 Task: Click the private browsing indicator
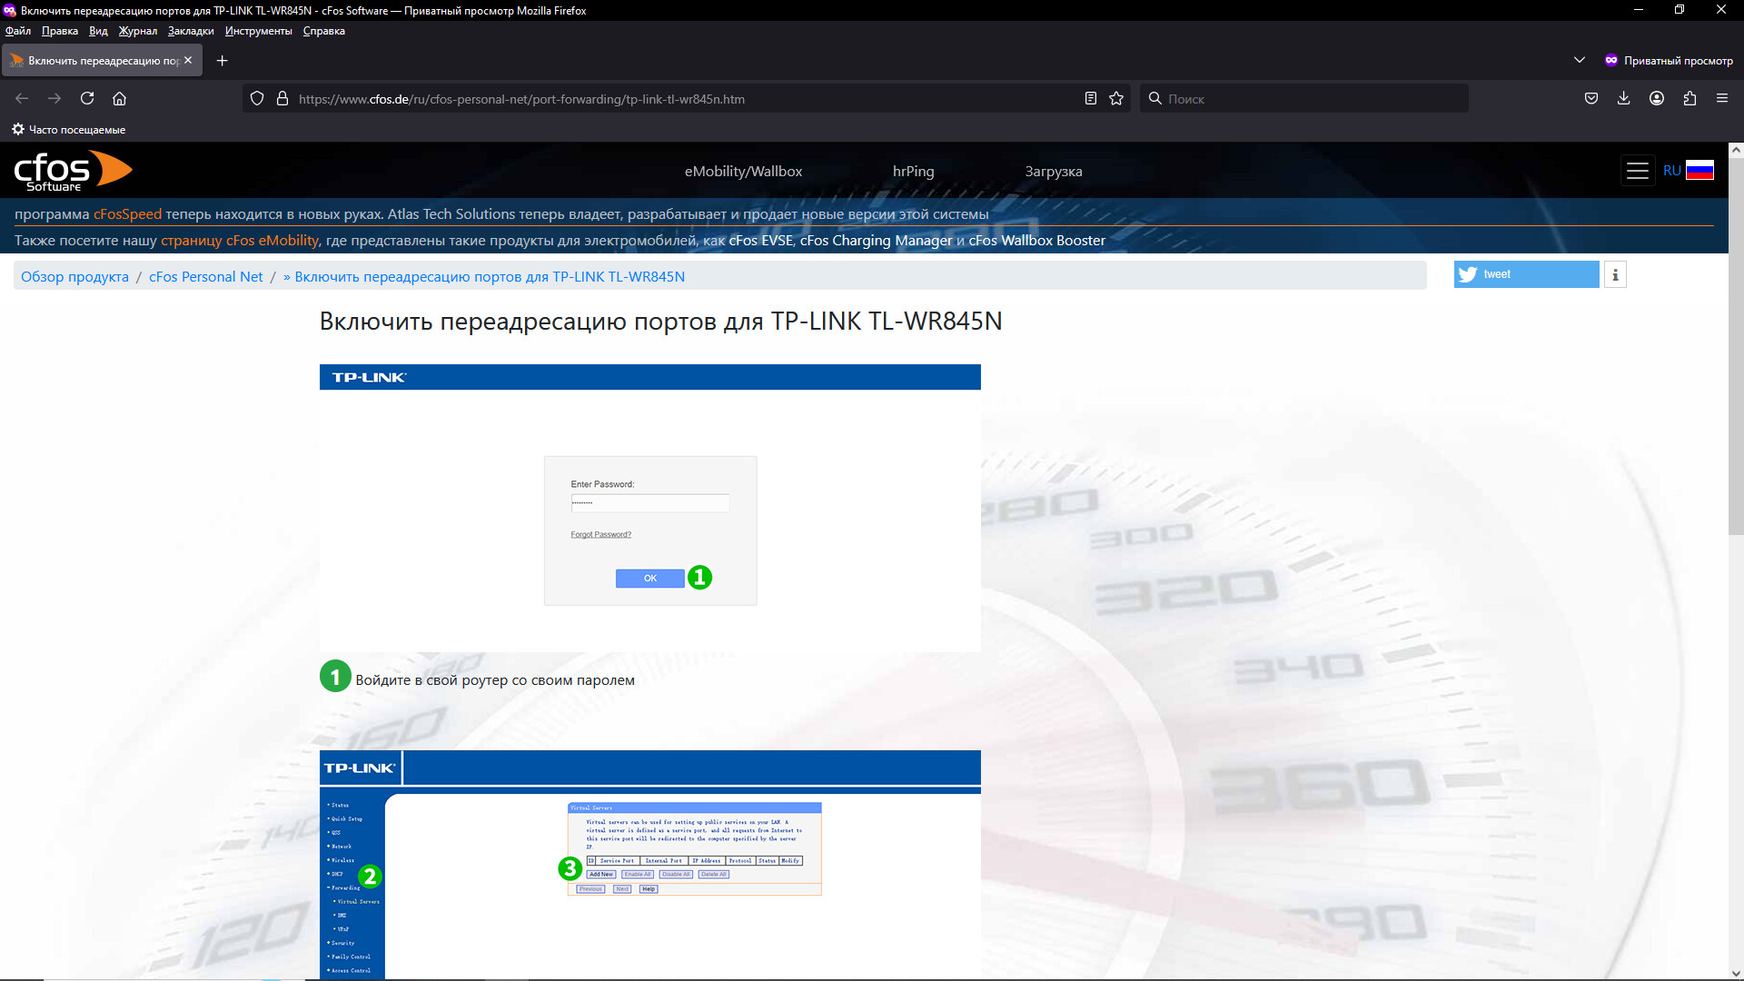click(x=1669, y=60)
